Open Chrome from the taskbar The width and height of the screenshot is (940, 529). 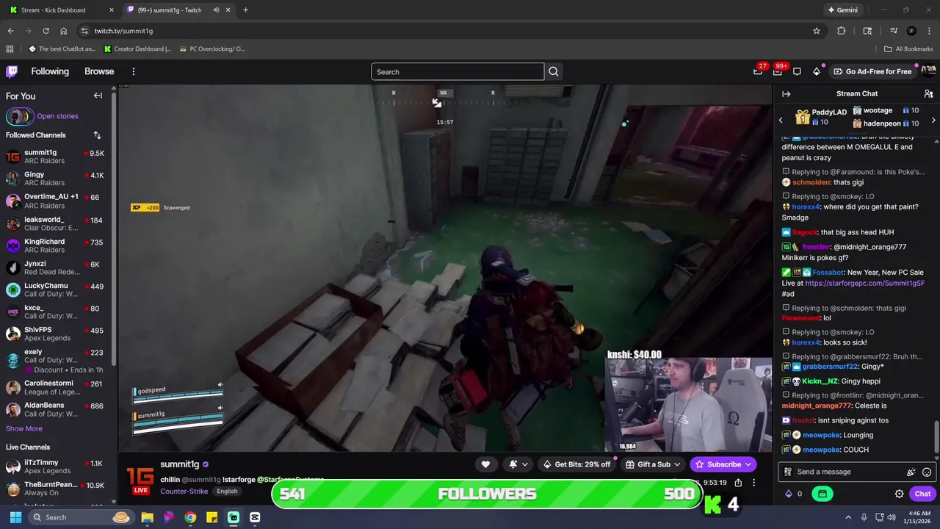point(190,517)
